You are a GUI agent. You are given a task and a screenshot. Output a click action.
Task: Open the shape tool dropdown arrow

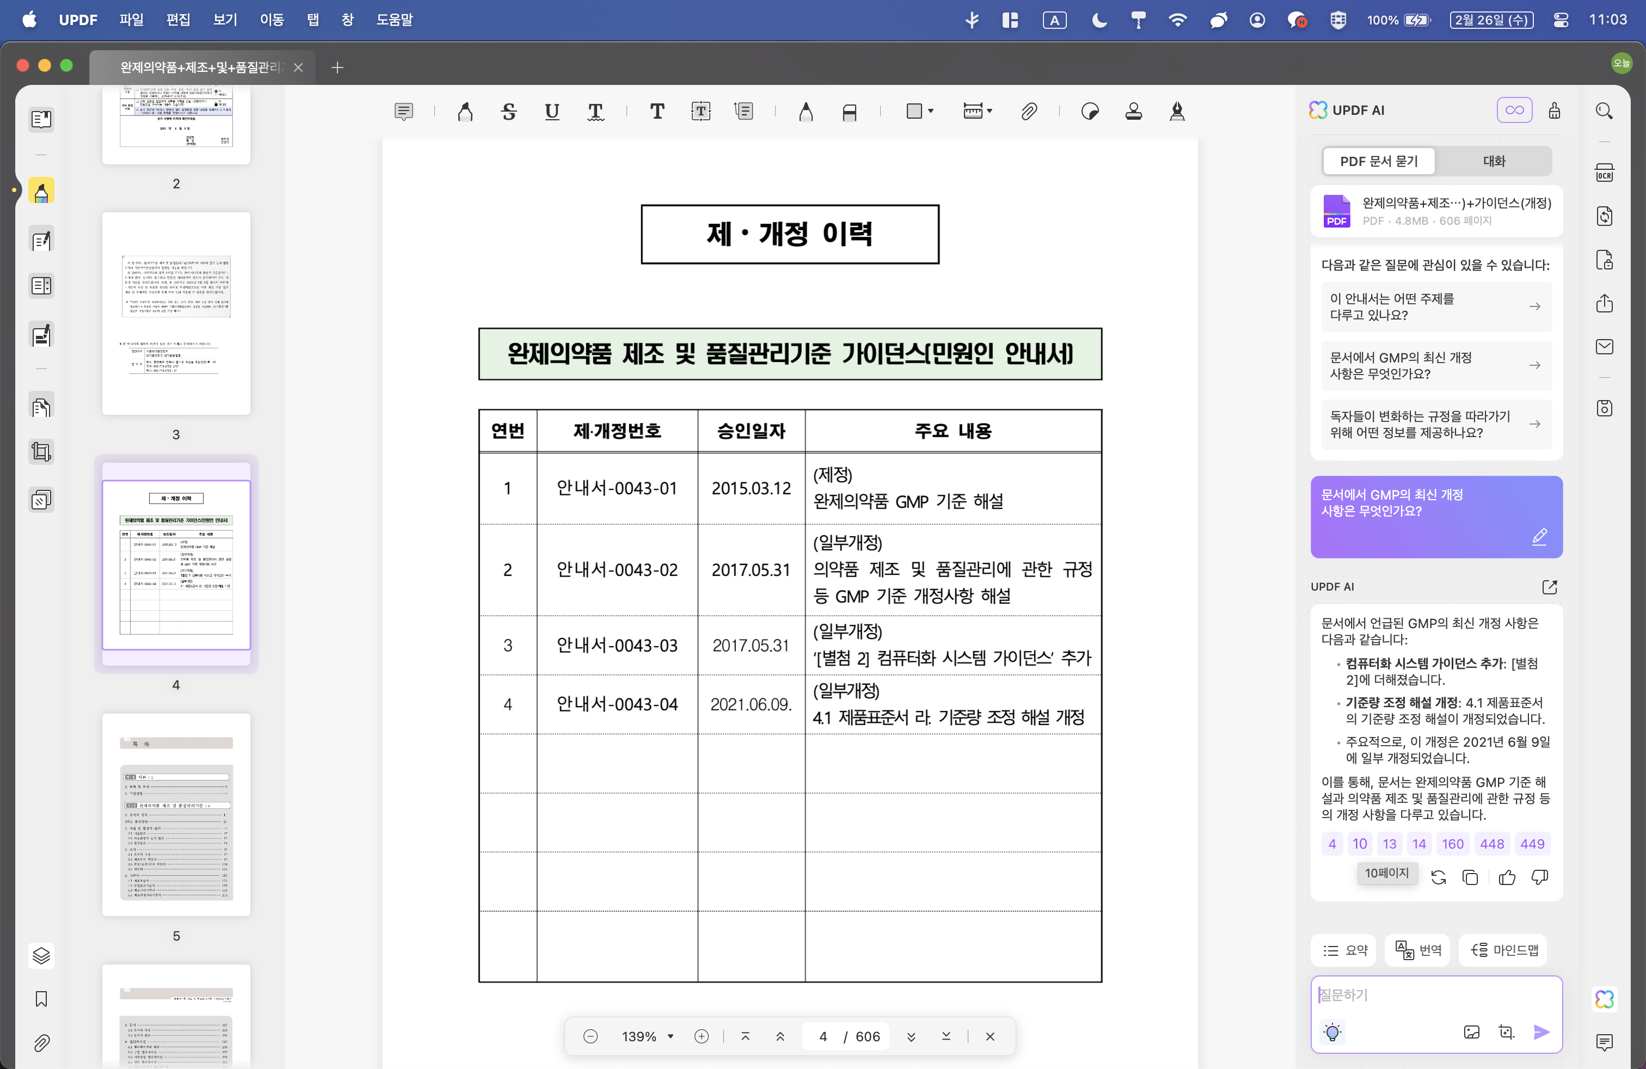coord(931,112)
